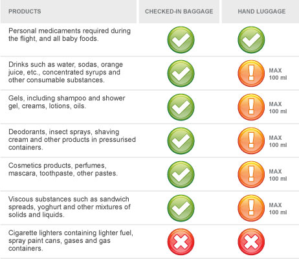The image size is (299, 259).
Task: Click red cross for lighters hand luggage
Action: [251, 242]
